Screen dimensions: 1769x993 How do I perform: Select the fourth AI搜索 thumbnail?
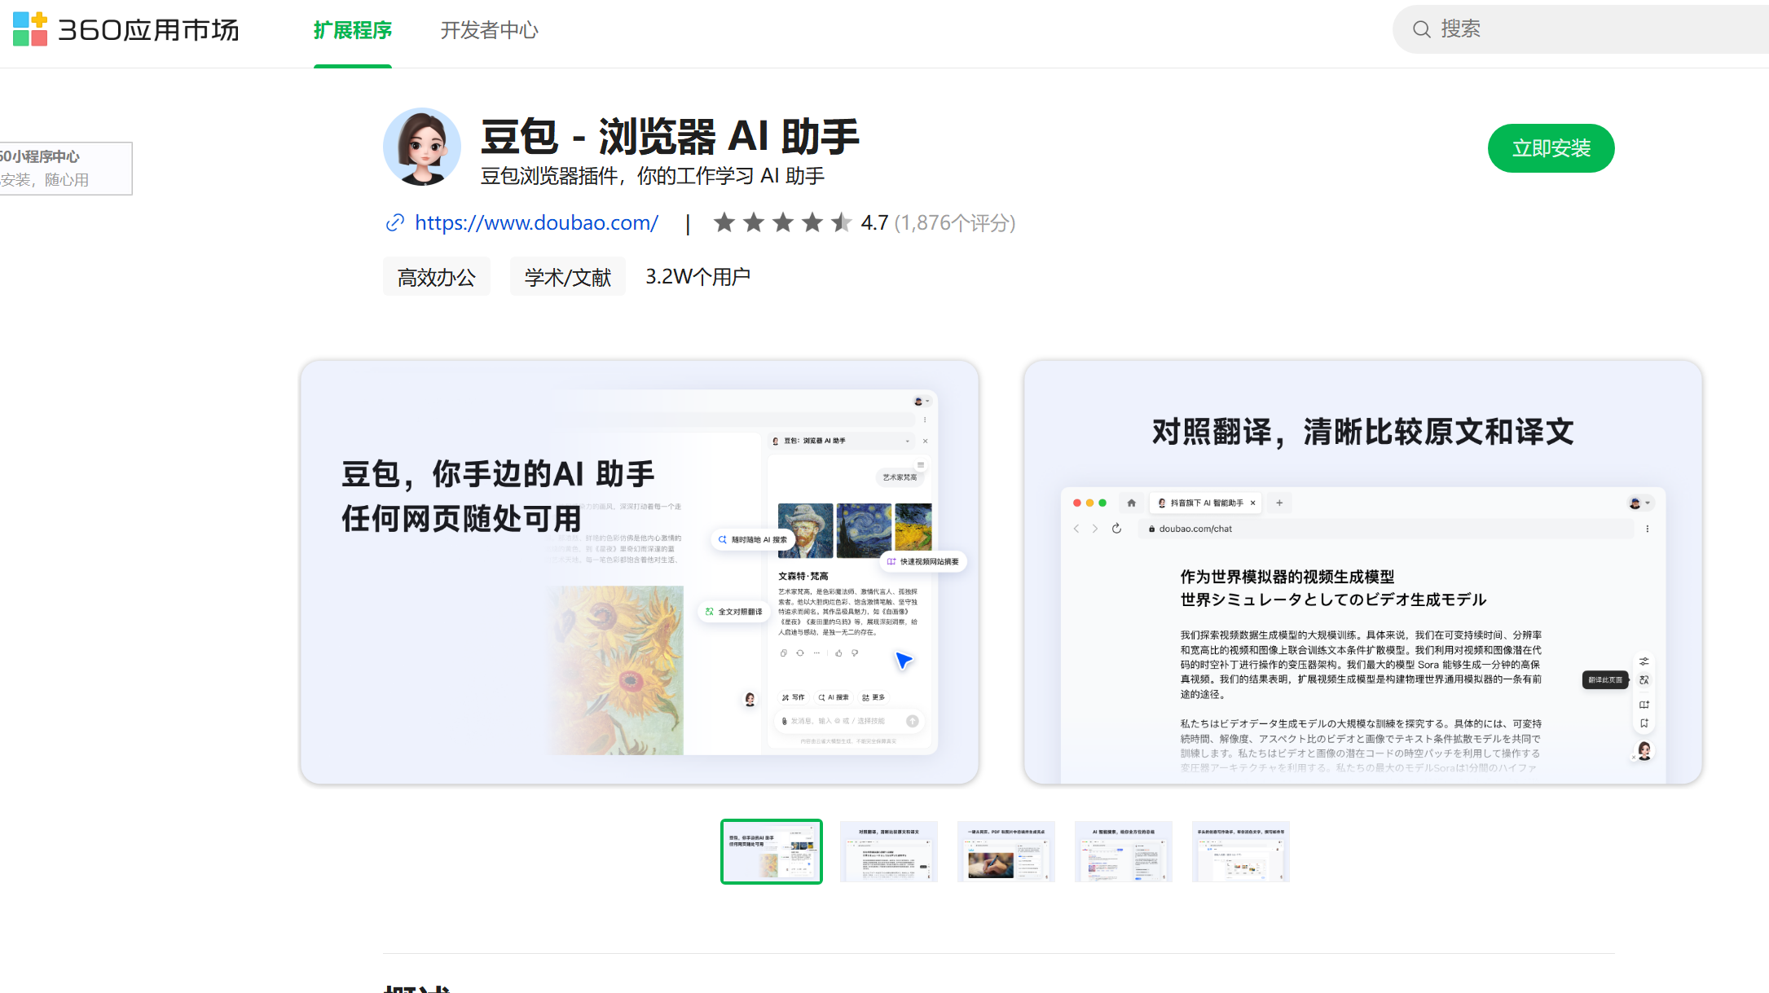coord(1123,851)
